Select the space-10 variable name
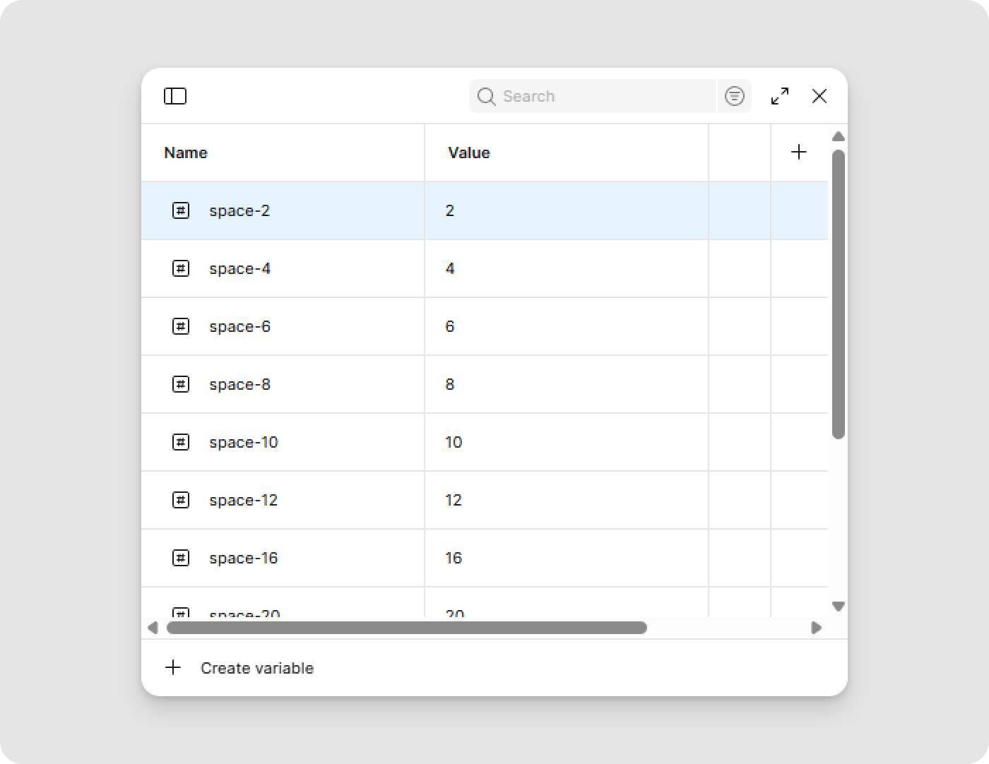 244,442
